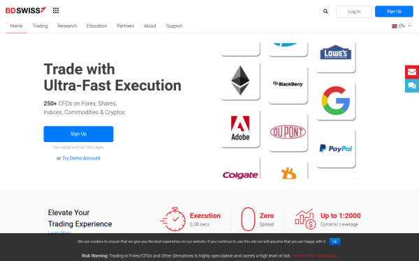Screen dimensions: 419x261
Task: Open the apps grid icon beside the logo
Action: (x=56, y=10)
